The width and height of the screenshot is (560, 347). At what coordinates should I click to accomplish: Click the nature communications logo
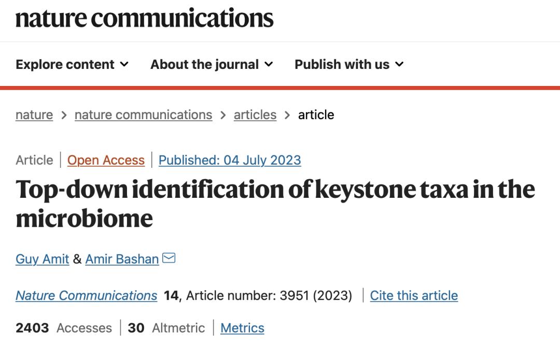click(144, 19)
